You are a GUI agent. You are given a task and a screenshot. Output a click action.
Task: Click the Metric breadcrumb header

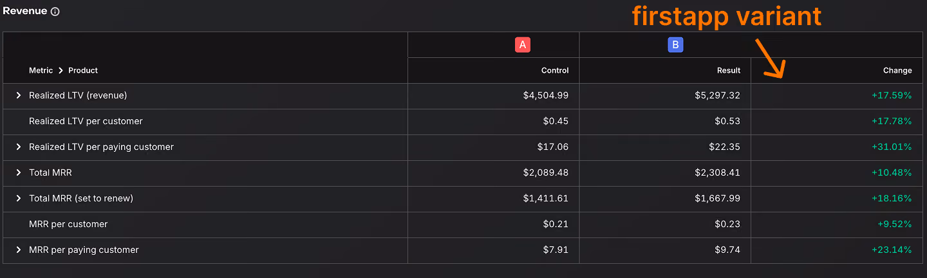click(x=41, y=70)
